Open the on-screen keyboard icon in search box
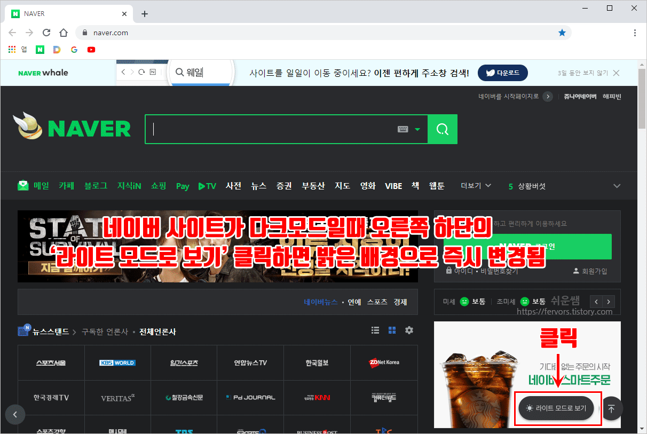 [403, 129]
